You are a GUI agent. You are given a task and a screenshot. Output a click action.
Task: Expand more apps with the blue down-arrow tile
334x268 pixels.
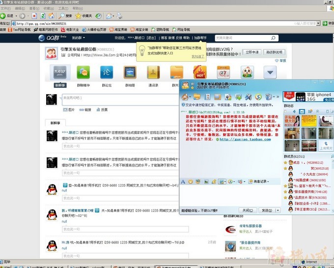tap(270, 72)
